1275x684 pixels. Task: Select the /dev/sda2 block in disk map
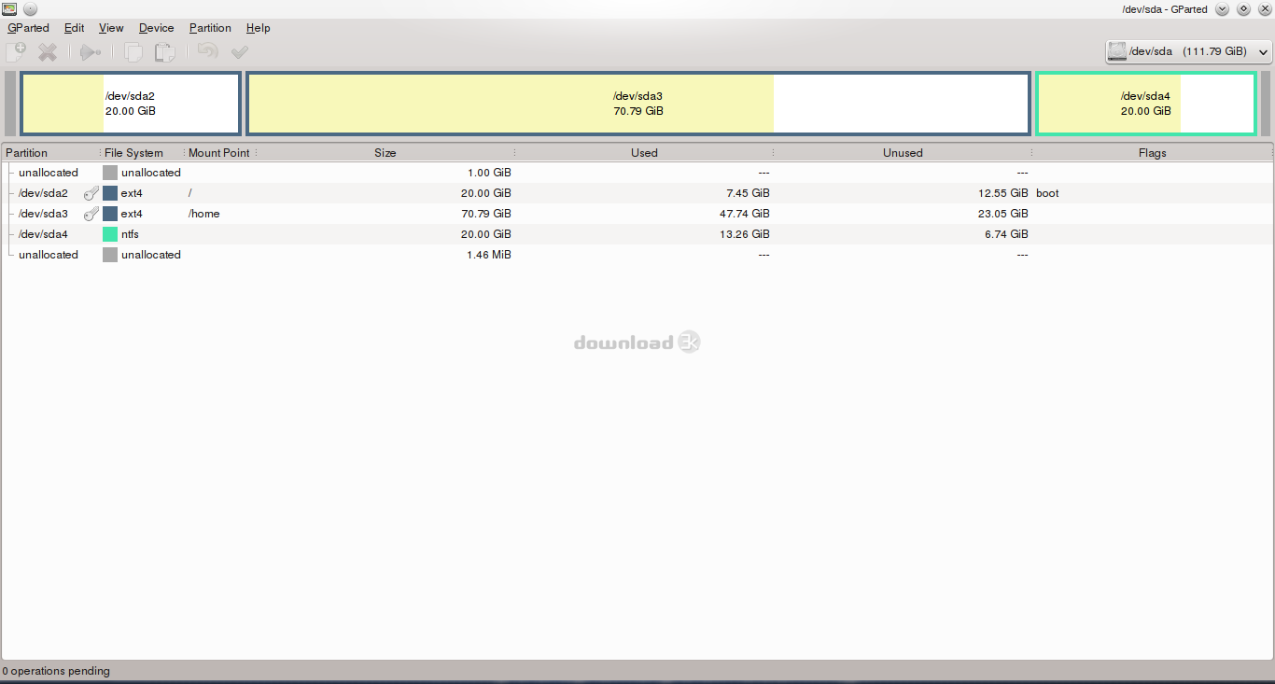pyautogui.click(x=131, y=104)
